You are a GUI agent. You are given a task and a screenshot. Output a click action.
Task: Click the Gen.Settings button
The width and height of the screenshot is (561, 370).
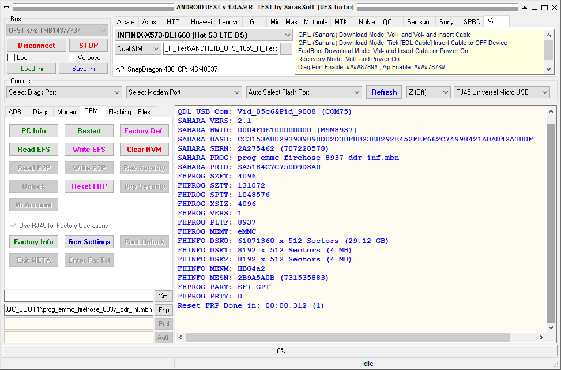coord(89,242)
